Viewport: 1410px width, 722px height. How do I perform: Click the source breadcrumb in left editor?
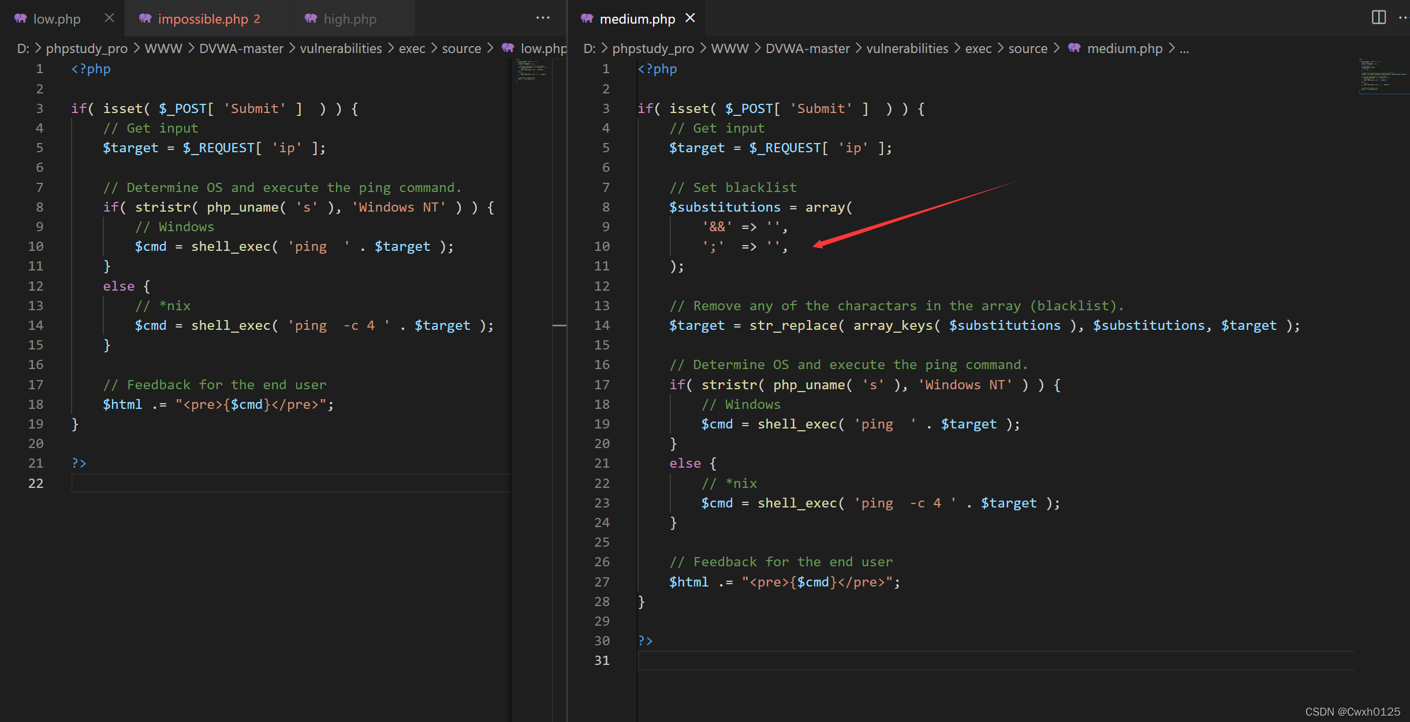pos(461,48)
